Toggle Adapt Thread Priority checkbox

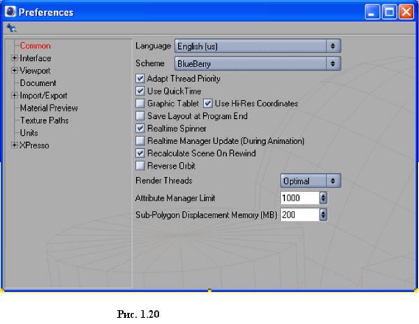coord(140,79)
